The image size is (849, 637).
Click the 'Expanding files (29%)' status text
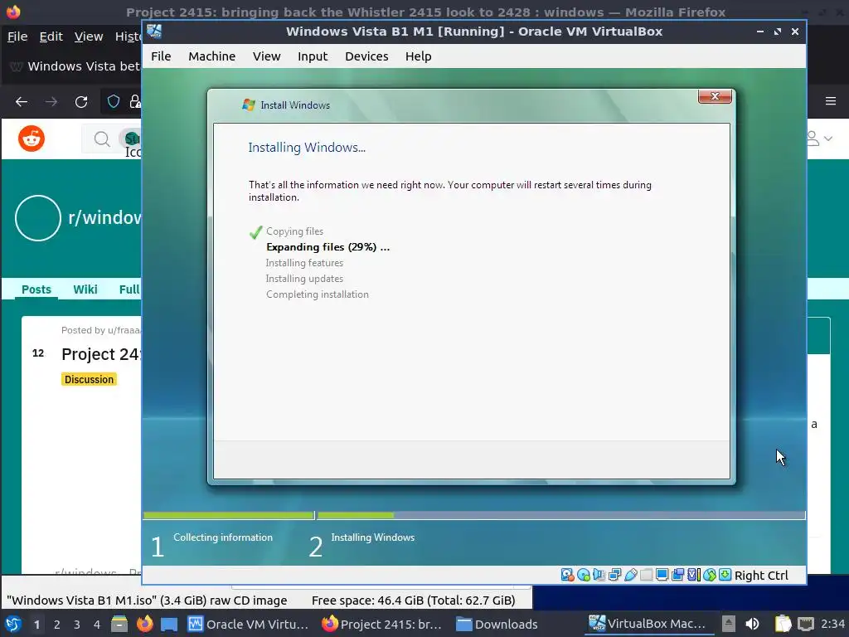[x=327, y=247]
